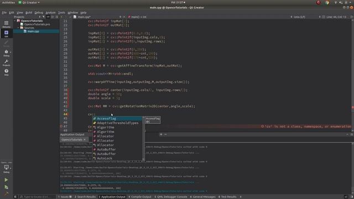This screenshot has height=199, width=354.
Task: Open the View menu
Action: click(x=20, y=13)
